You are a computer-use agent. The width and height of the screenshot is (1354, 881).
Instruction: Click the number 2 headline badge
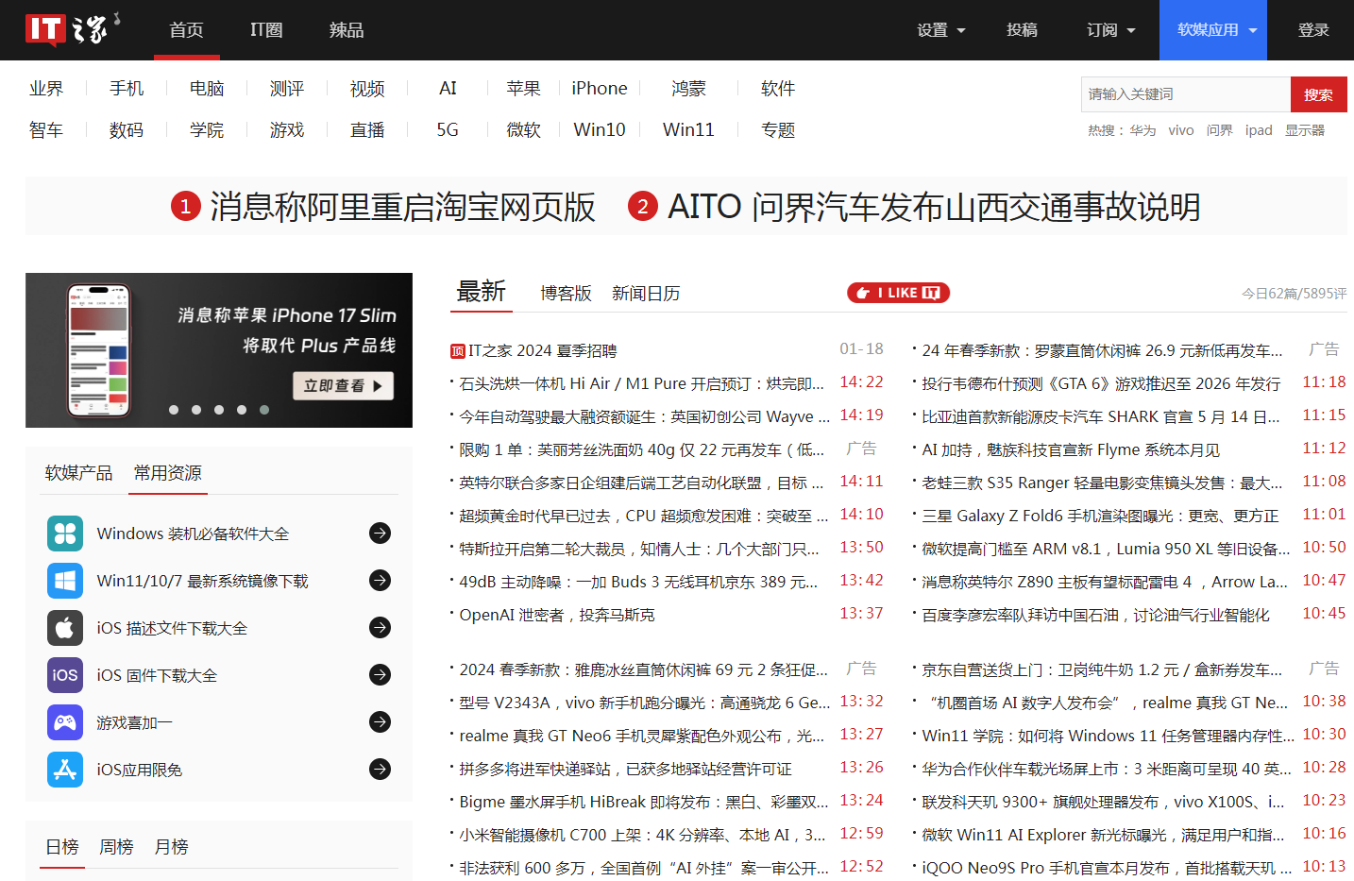point(643,206)
